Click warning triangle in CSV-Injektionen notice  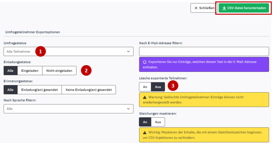tap(145, 132)
